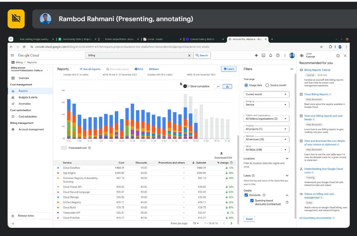Open the Google Cloud navigation hamburger menu
This screenshot has height=236, width=357.
12,55
